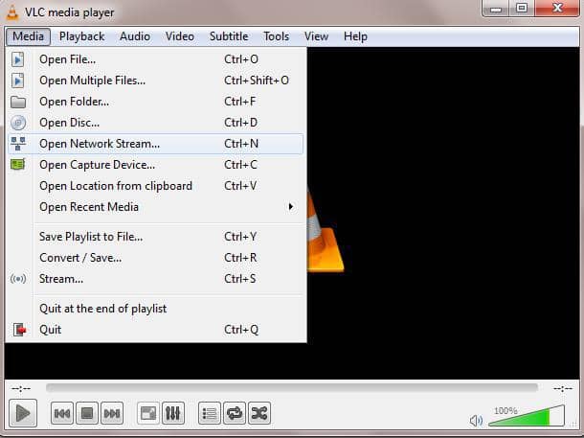This screenshot has width=584, height=438.
Task: Close the open Media menu
Action: point(28,36)
